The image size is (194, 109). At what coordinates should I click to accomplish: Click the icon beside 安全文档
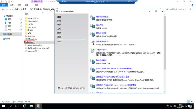(x=92, y=26)
